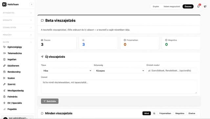Expand the ÁTTEKINTÉS sidebar section

(17, 13)
